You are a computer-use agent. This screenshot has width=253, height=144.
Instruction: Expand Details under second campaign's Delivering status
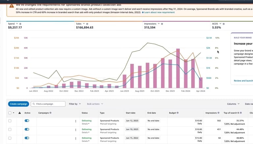(x=86, y=132)
